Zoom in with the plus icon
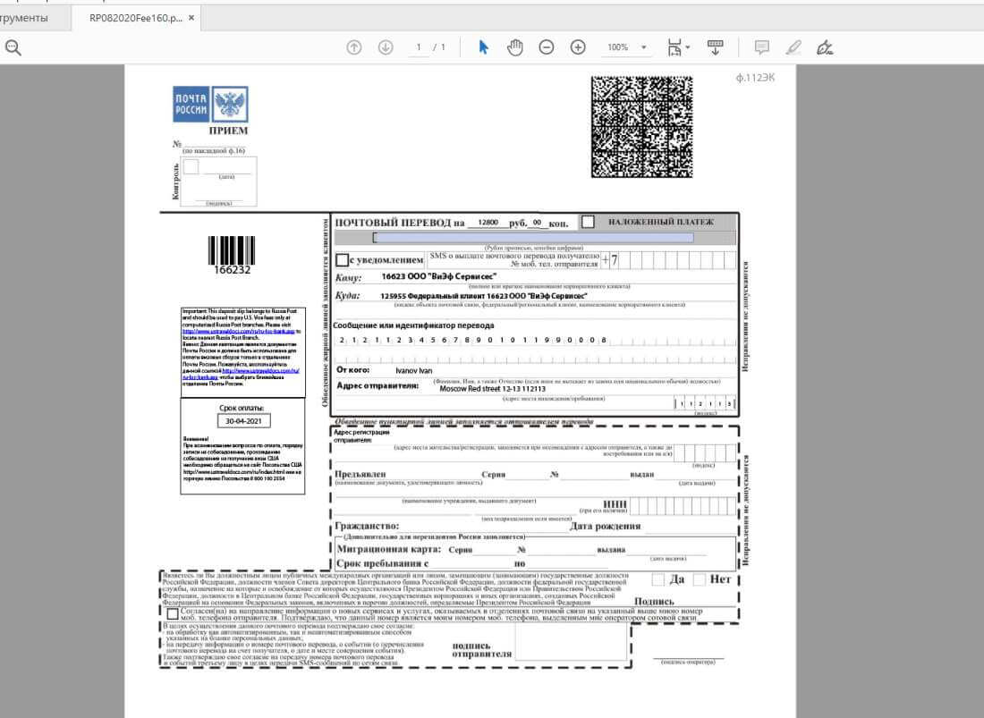Screen dimensions: 984x718 tap(578, 47)
